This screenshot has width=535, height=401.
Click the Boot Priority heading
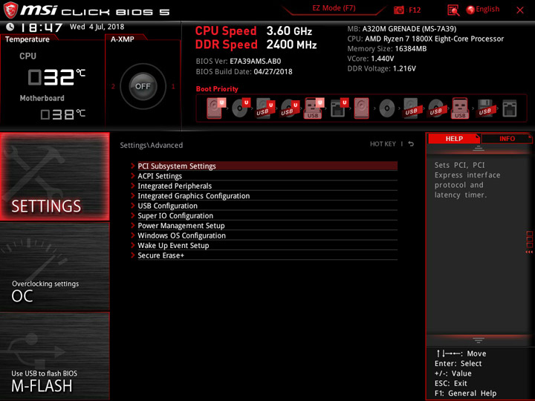click(x=217, y=89)
